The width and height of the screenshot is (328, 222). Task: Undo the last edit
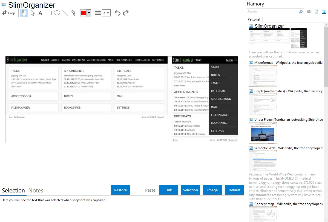(117, 13)
